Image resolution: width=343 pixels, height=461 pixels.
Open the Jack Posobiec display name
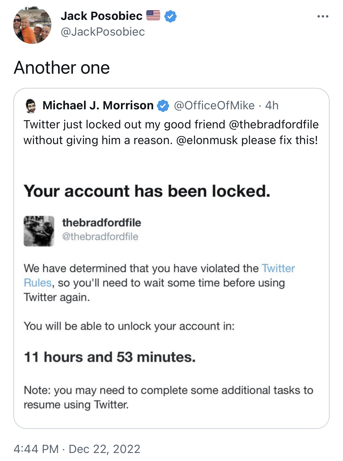pos(101,16)
